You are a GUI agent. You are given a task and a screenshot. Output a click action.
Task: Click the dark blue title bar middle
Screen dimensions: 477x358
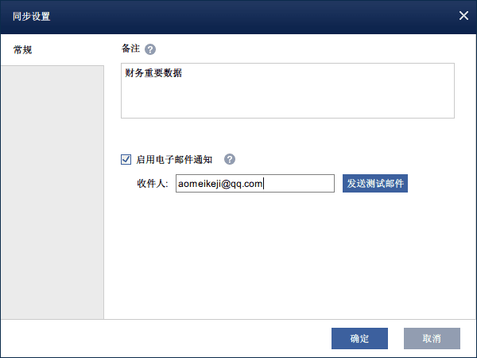tap(238, 15)
